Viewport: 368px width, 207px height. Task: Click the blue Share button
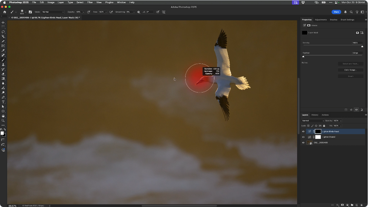click(336, 12)
